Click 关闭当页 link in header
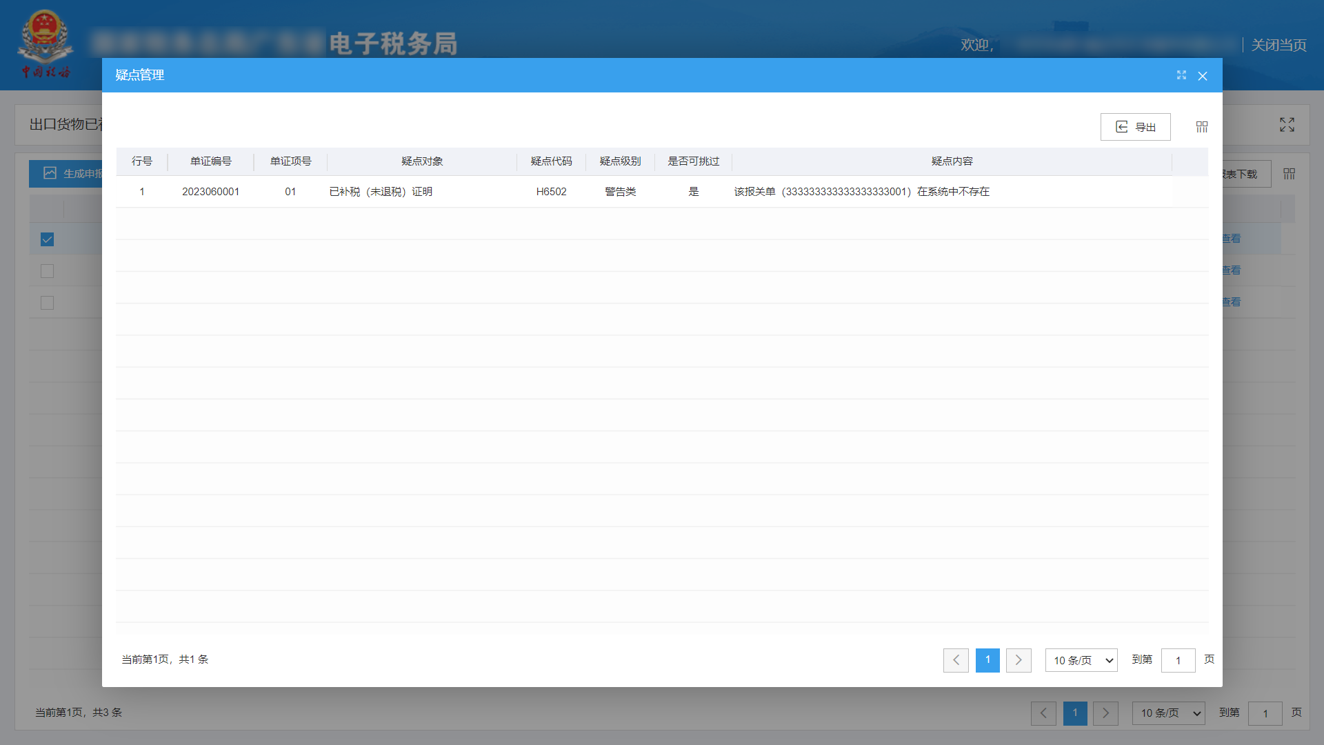 click(1278, 45)
